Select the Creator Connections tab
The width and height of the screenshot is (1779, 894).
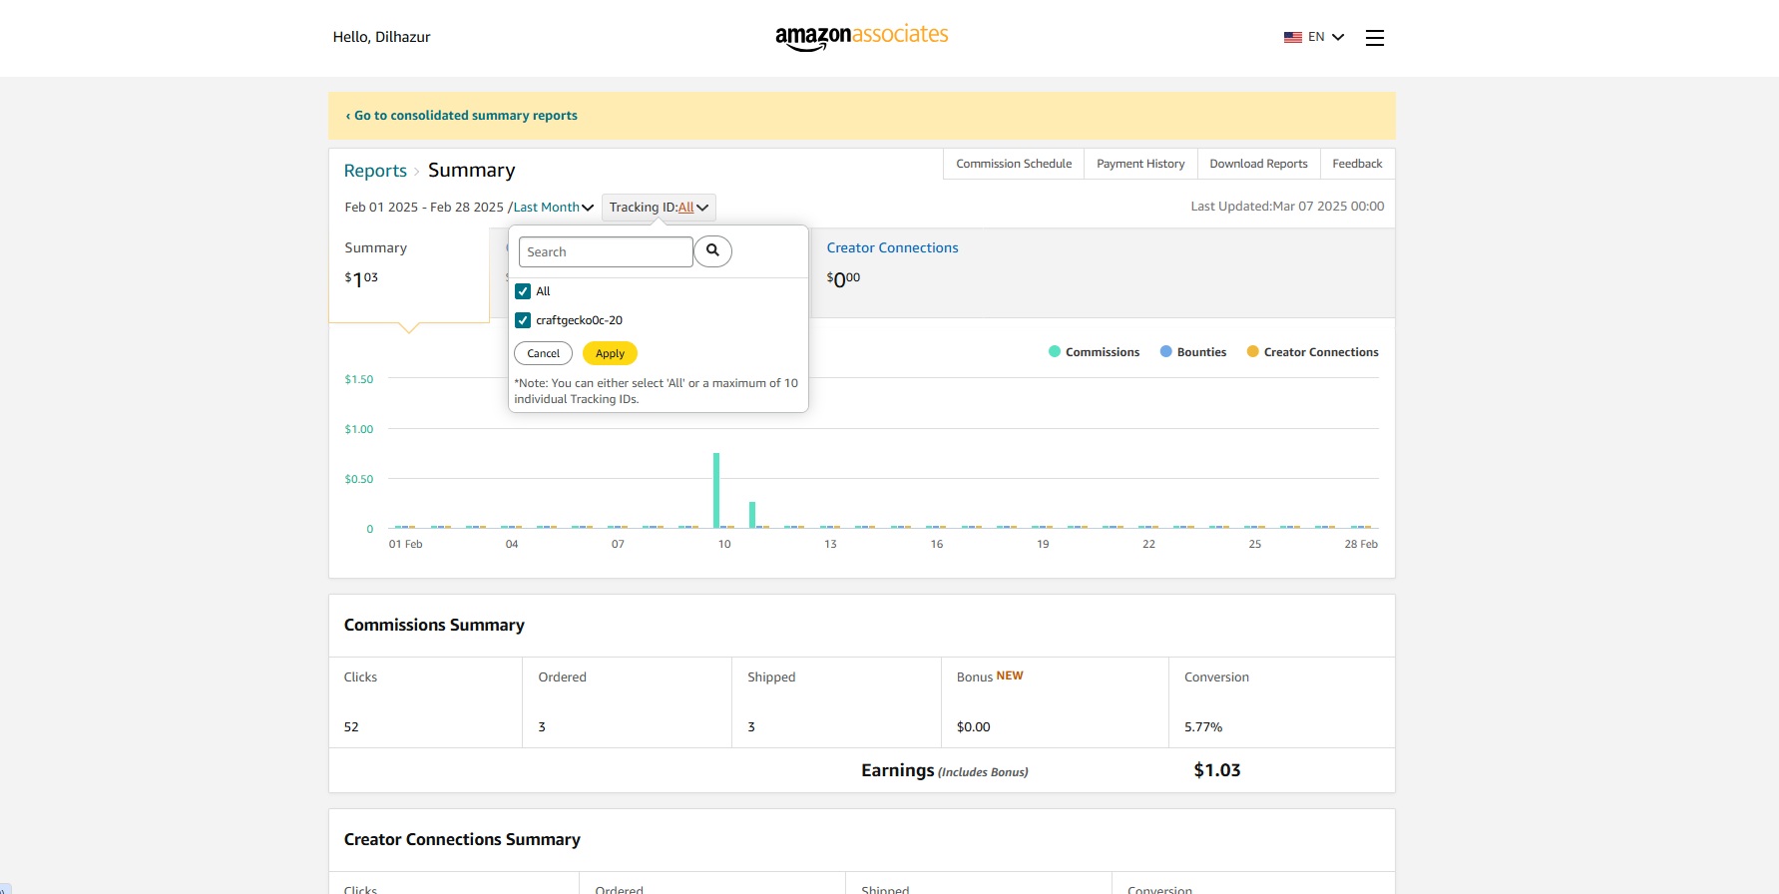coord(892,247)
